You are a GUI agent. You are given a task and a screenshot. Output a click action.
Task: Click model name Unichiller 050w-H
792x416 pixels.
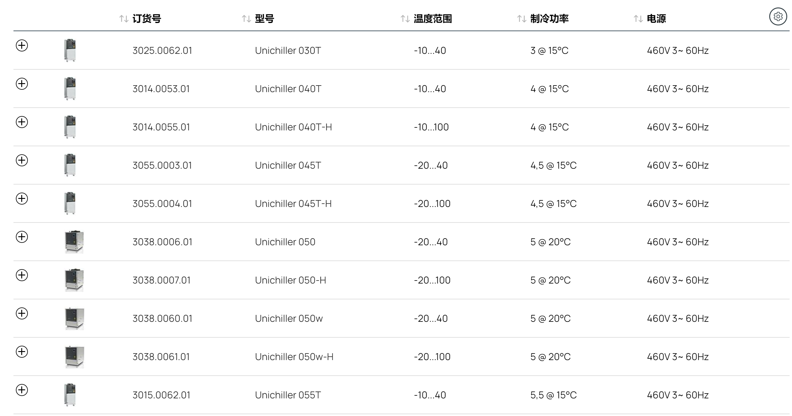coord(294,357)
